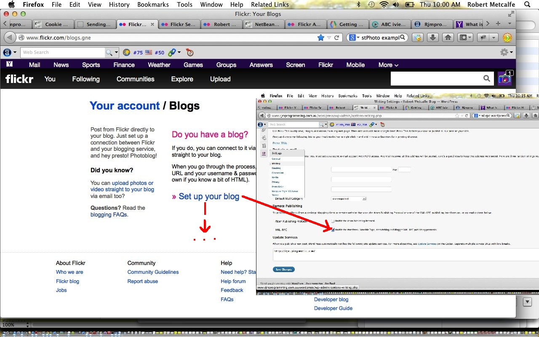Image resolution: width=539 pixels, height=337 pixels.
Task: Open the Alexa toolbar gear settings dropdown
Action: point(506,53)
